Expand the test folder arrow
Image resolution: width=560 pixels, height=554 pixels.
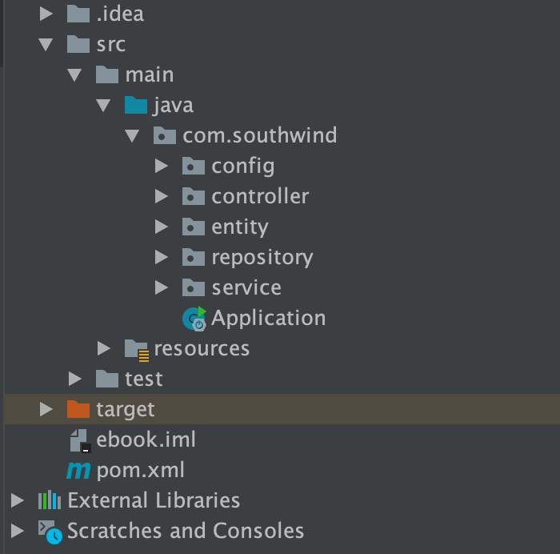[74, 379]
